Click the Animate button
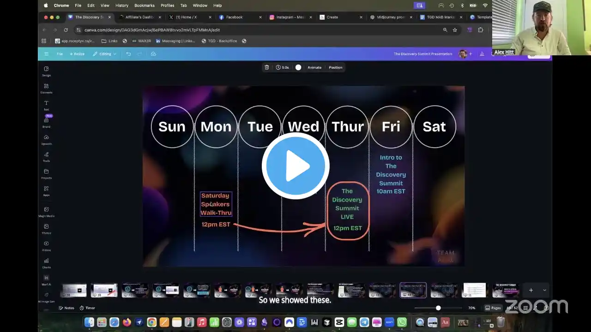The width and height of the screenshot is (591, 332). coord(314,67)
